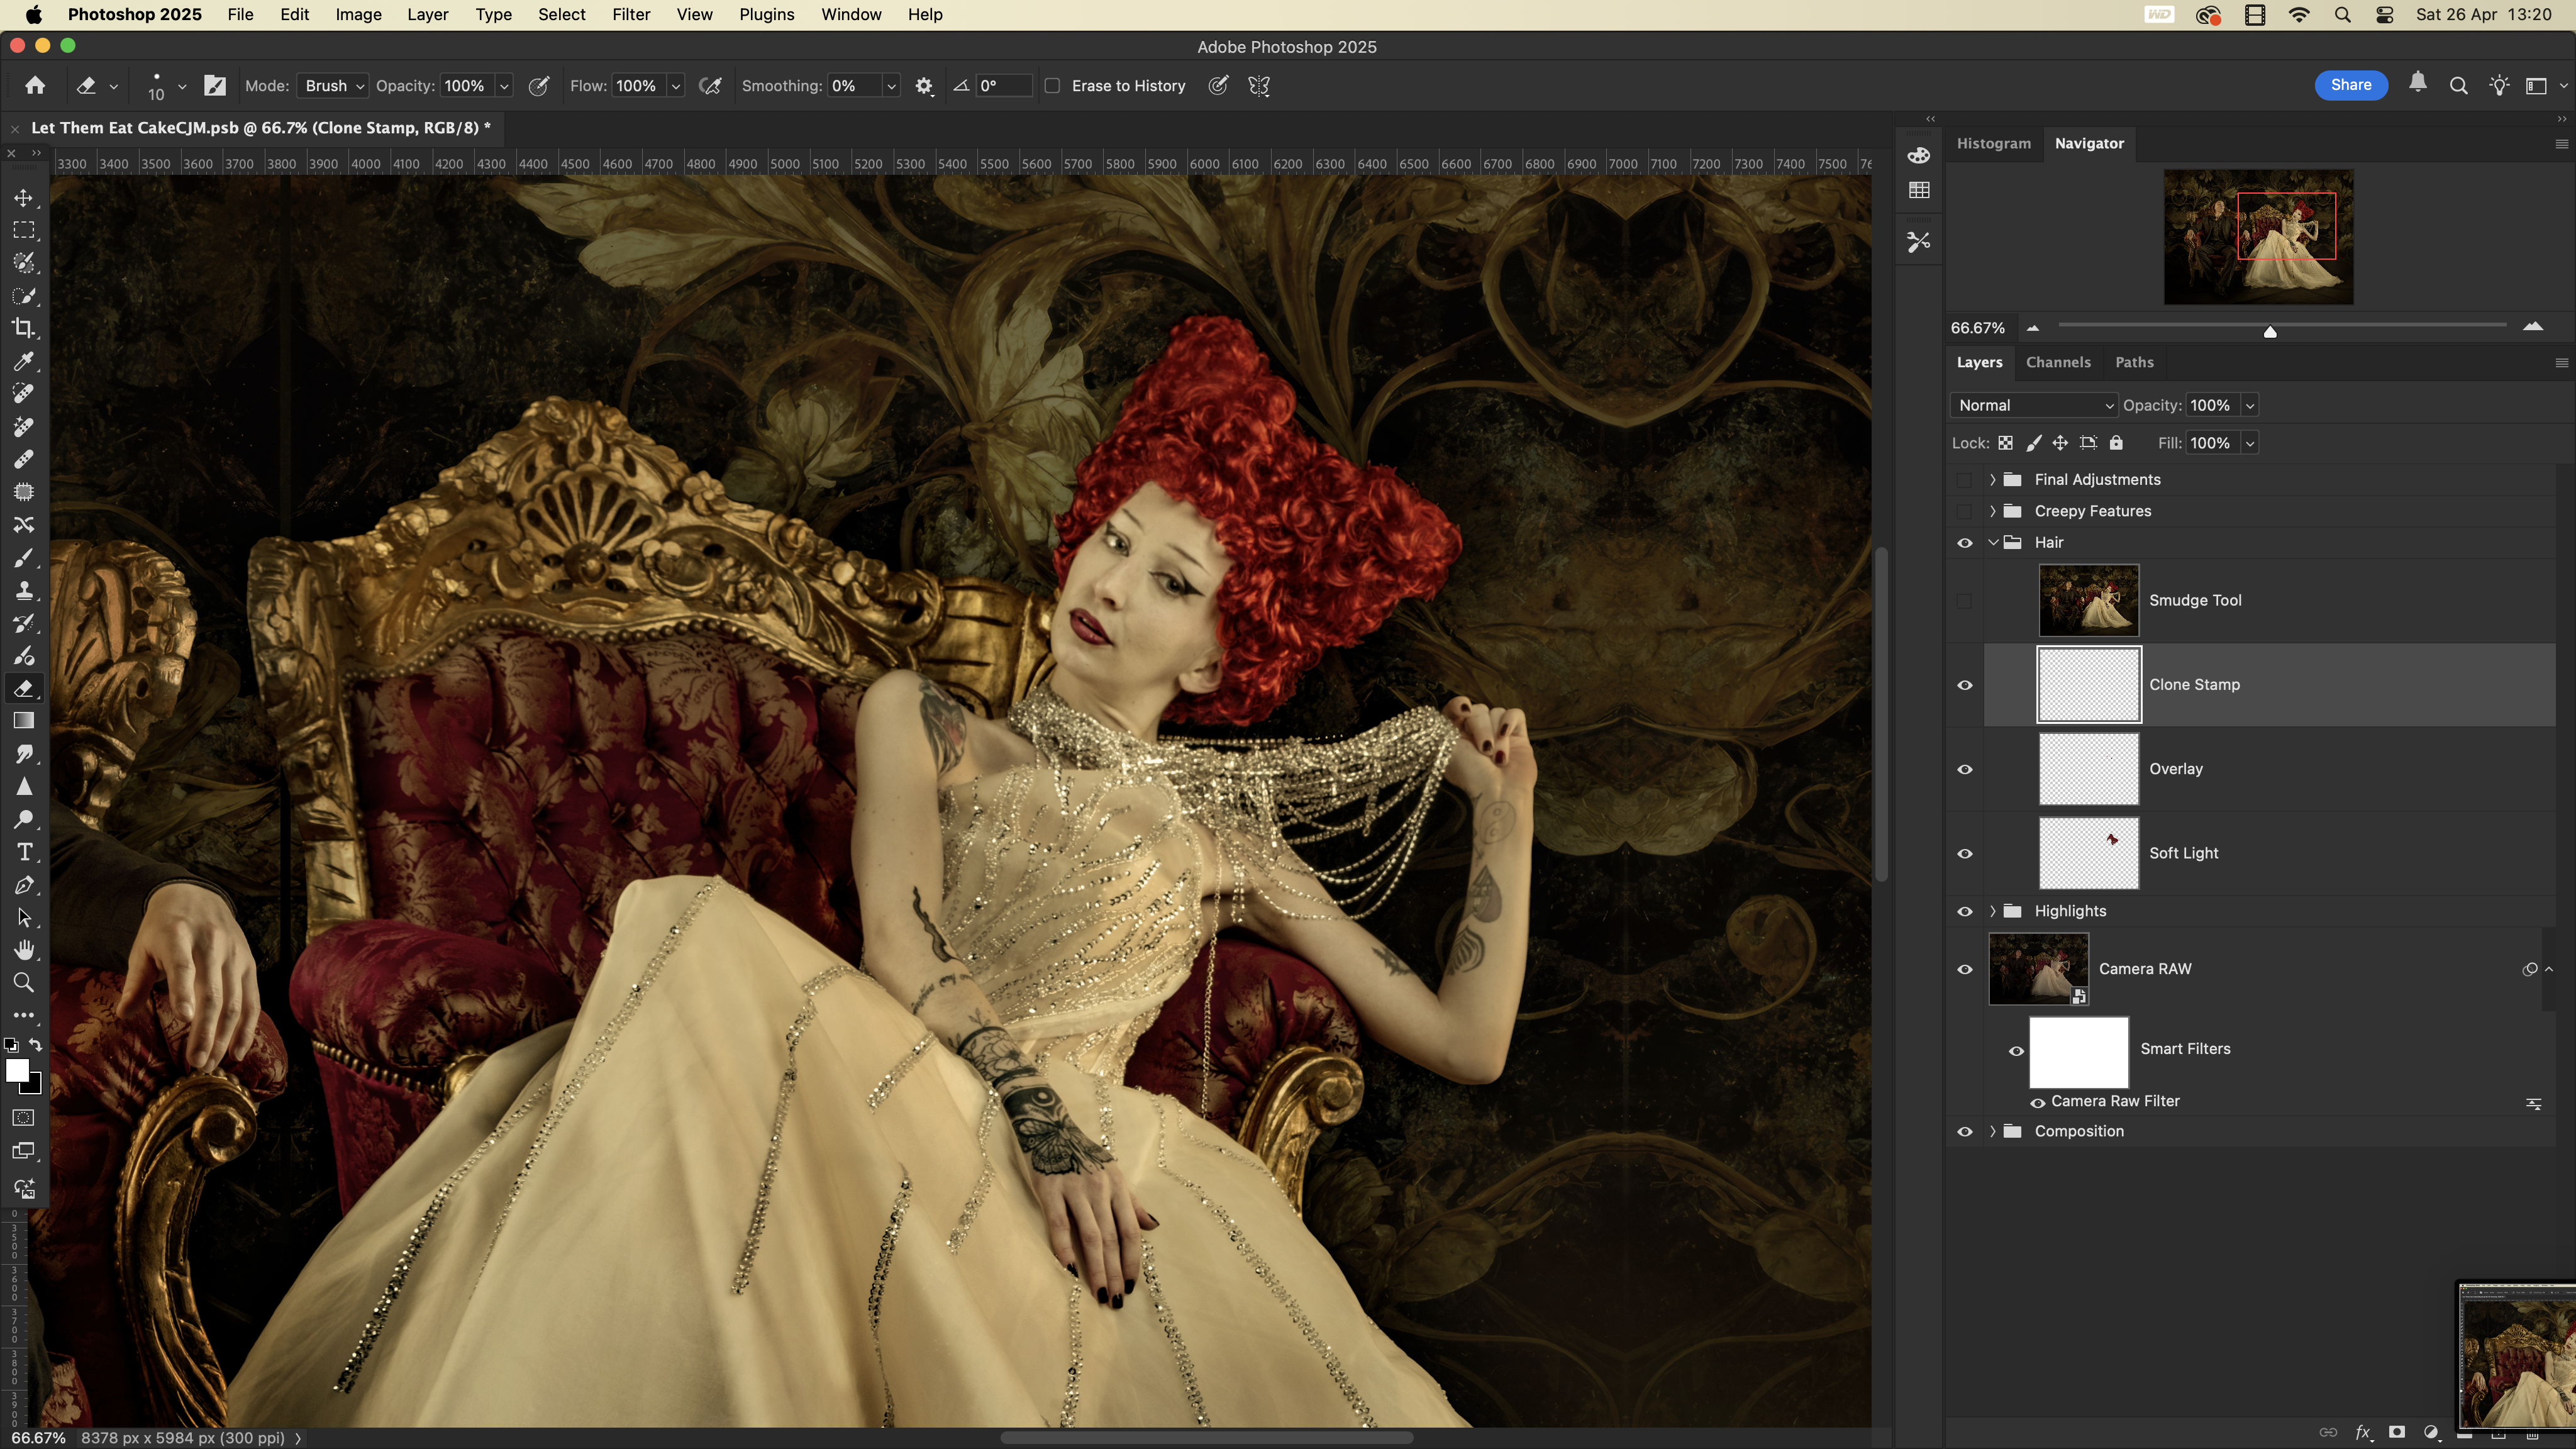Open the Filter menu
2576x1449 pixels.
point(630,14)
